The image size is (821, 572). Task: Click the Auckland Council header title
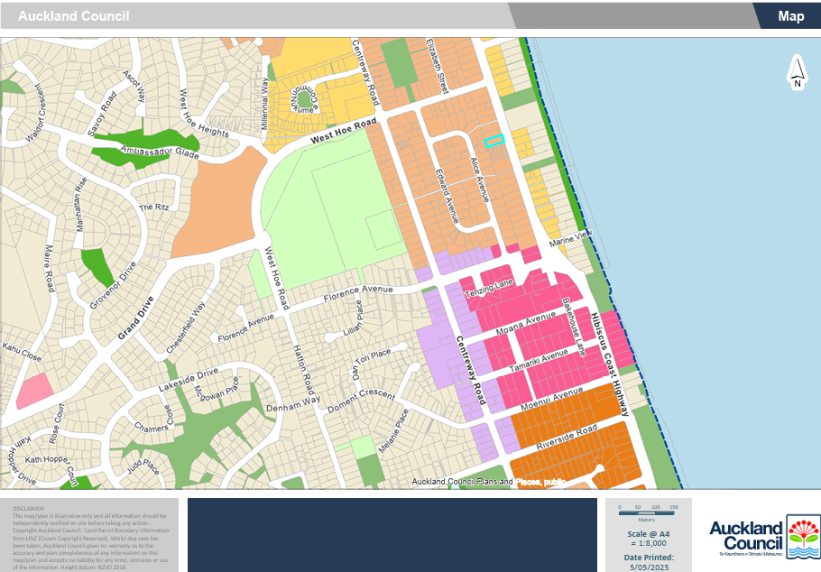pos(74,16)
